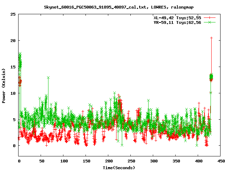Click the x-axis tick label 150

click(x=87, y=161)
